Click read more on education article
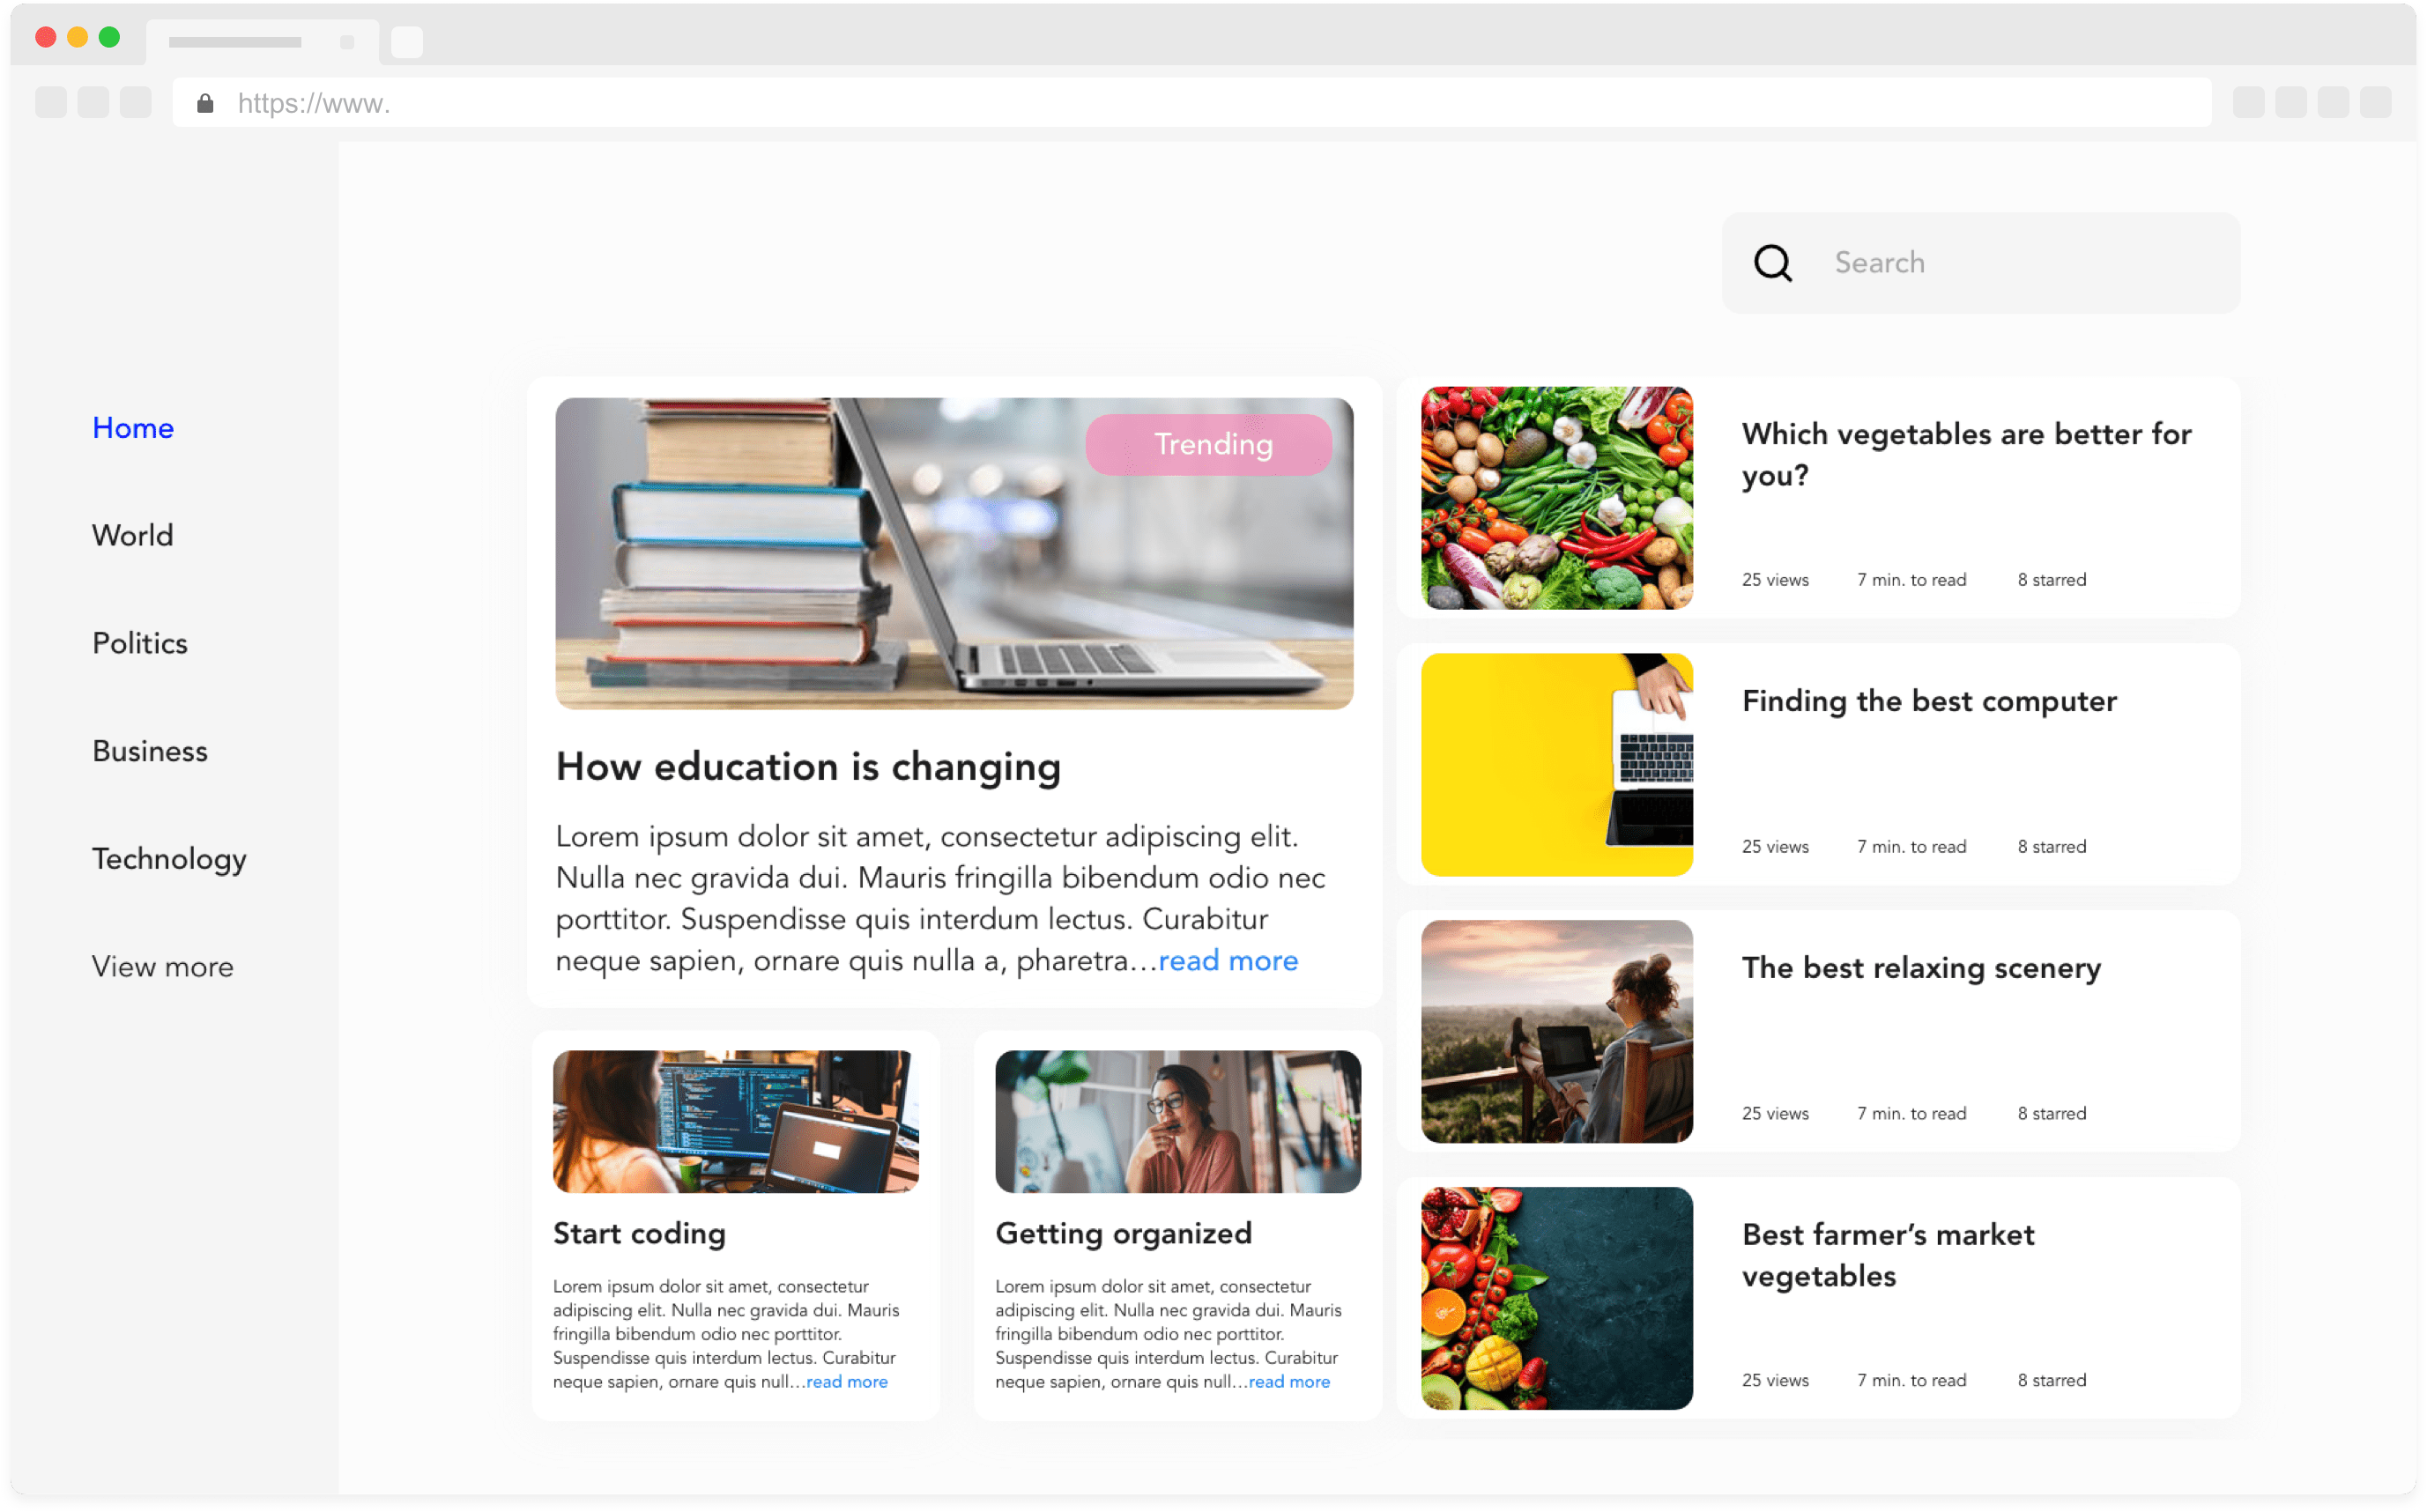The width and height of the screenshot is (2427, 1512). click(1228, 961)
